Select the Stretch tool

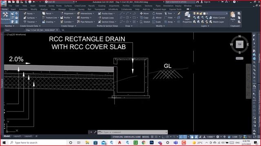(145, 21)
